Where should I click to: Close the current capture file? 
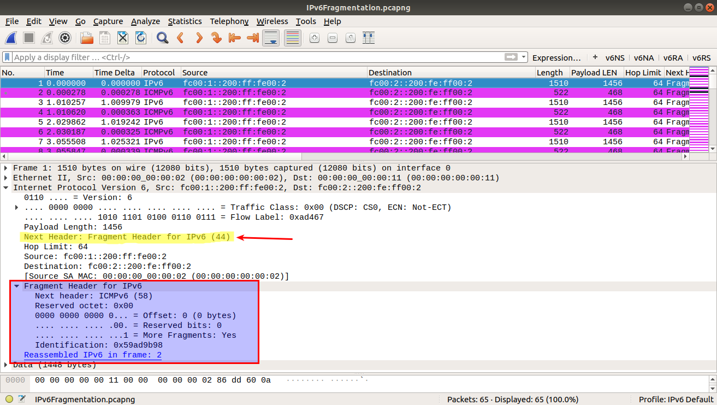(122, 38)
